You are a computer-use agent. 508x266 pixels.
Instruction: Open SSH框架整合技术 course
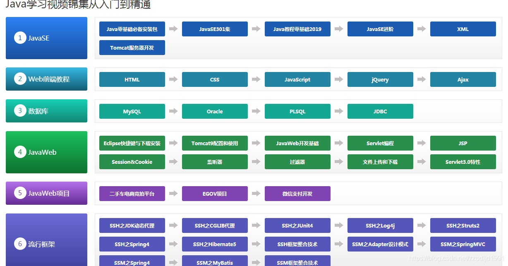coord(297,244)
